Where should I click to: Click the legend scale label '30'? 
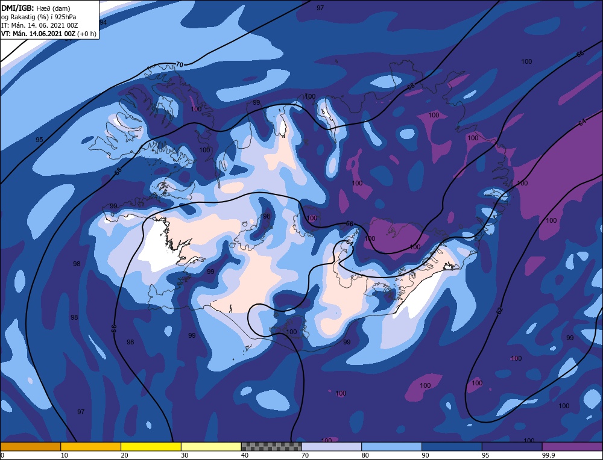tap(185, 455)
